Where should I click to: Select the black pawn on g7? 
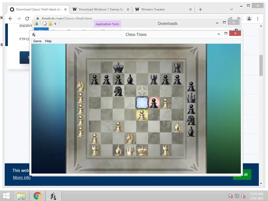pos(165,80)
